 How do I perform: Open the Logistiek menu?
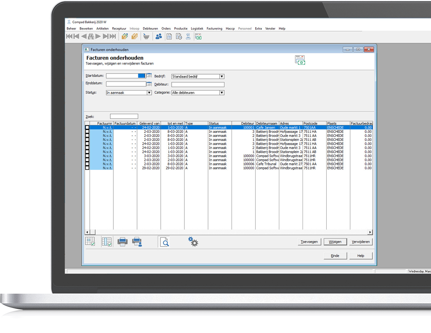click(197, 28)
